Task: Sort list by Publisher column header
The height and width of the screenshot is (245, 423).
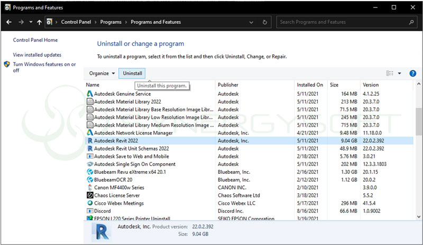Action: (228, 84)
